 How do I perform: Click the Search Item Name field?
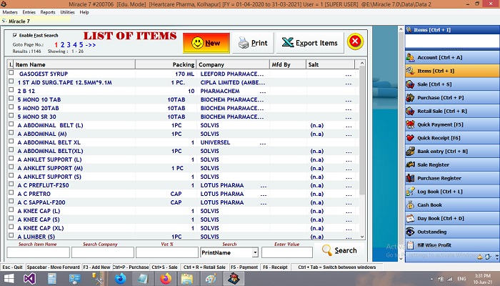(39, 252)
